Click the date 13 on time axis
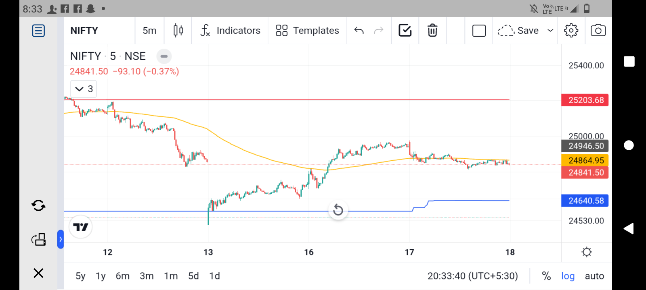Screen dimensions: 646x290 pos(208,252)
